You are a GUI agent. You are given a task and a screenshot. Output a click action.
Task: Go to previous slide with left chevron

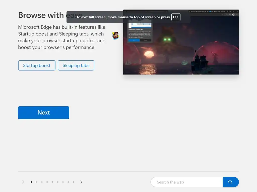point(23,182)
